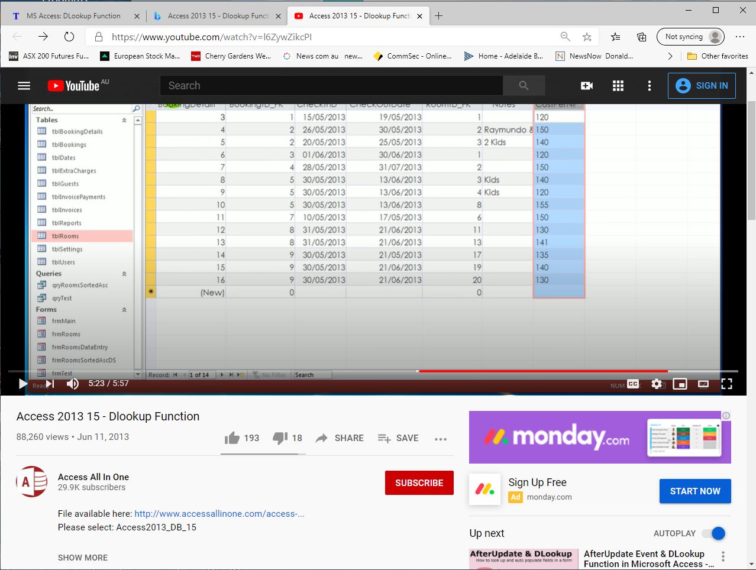
Task: Open options for AfterUpdate Event video
Action: [723, 556]
